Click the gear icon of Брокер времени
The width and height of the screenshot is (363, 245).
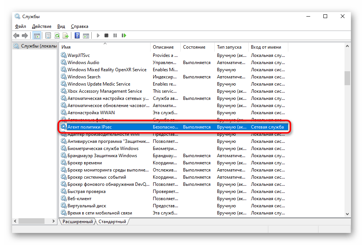click(64, 163)
